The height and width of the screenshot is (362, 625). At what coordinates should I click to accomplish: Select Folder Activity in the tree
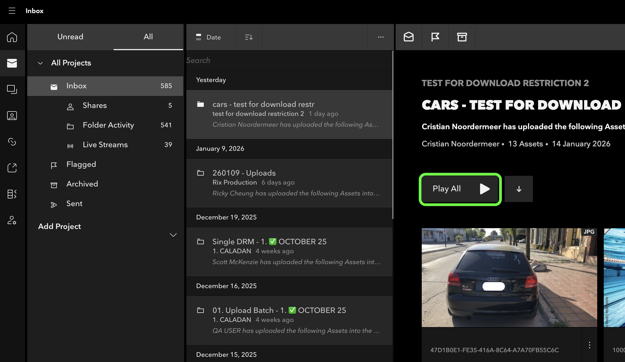point(108,125)
